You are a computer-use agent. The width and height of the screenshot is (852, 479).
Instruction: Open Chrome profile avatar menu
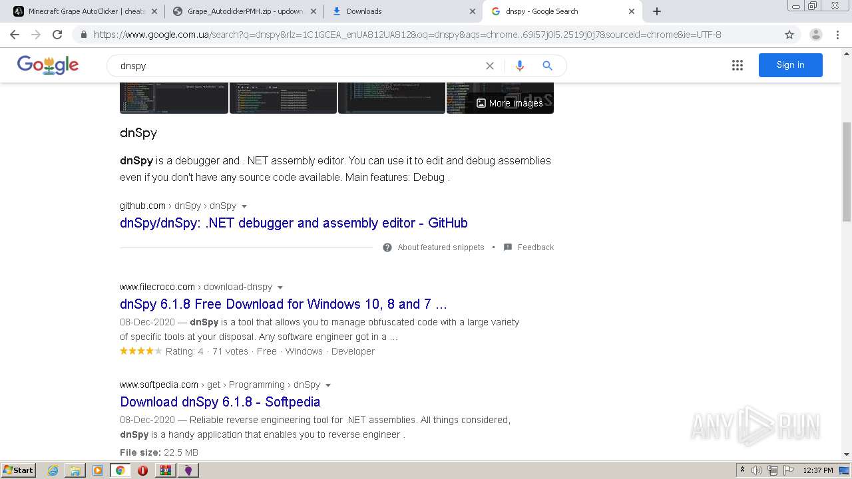(x=815, y=35)
